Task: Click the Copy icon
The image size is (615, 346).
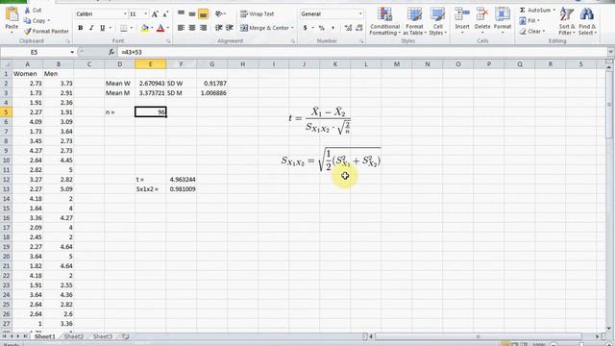Action: click(x=28, y=21)
